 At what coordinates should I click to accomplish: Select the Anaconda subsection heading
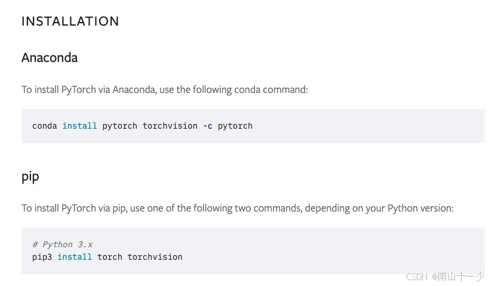(50, 58)
